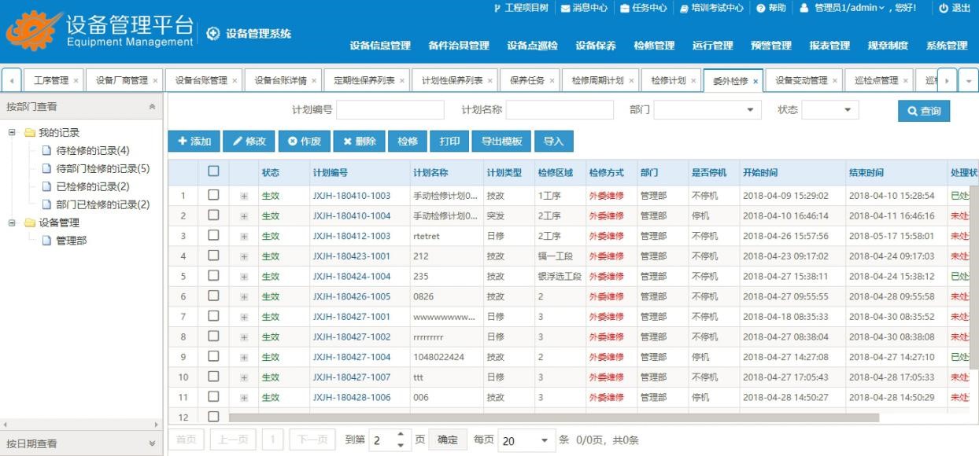Screen dimensions: 979x456
Task: Tick checkbox for row JXJH-180412-1003
Action: click(213, 236)
